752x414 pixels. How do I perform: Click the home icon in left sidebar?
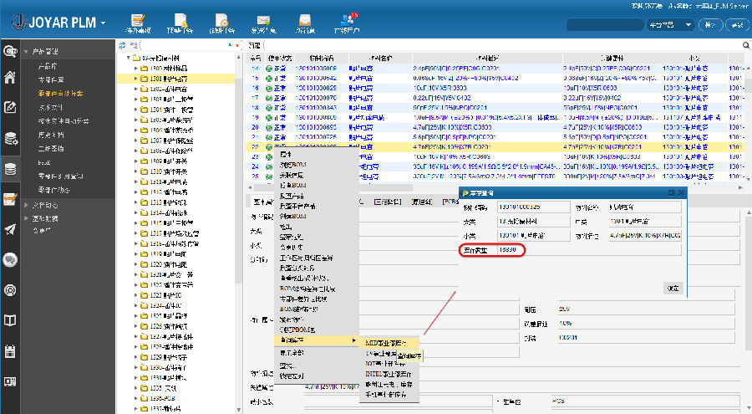pyautogui.click(x=10, y=78)
